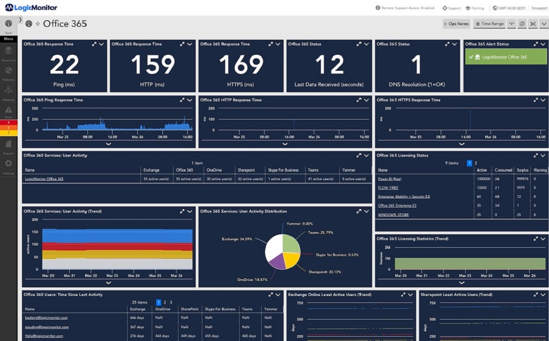Open the FLOW_FREE license link
549x341 pixels.
[x=388, y=188]
